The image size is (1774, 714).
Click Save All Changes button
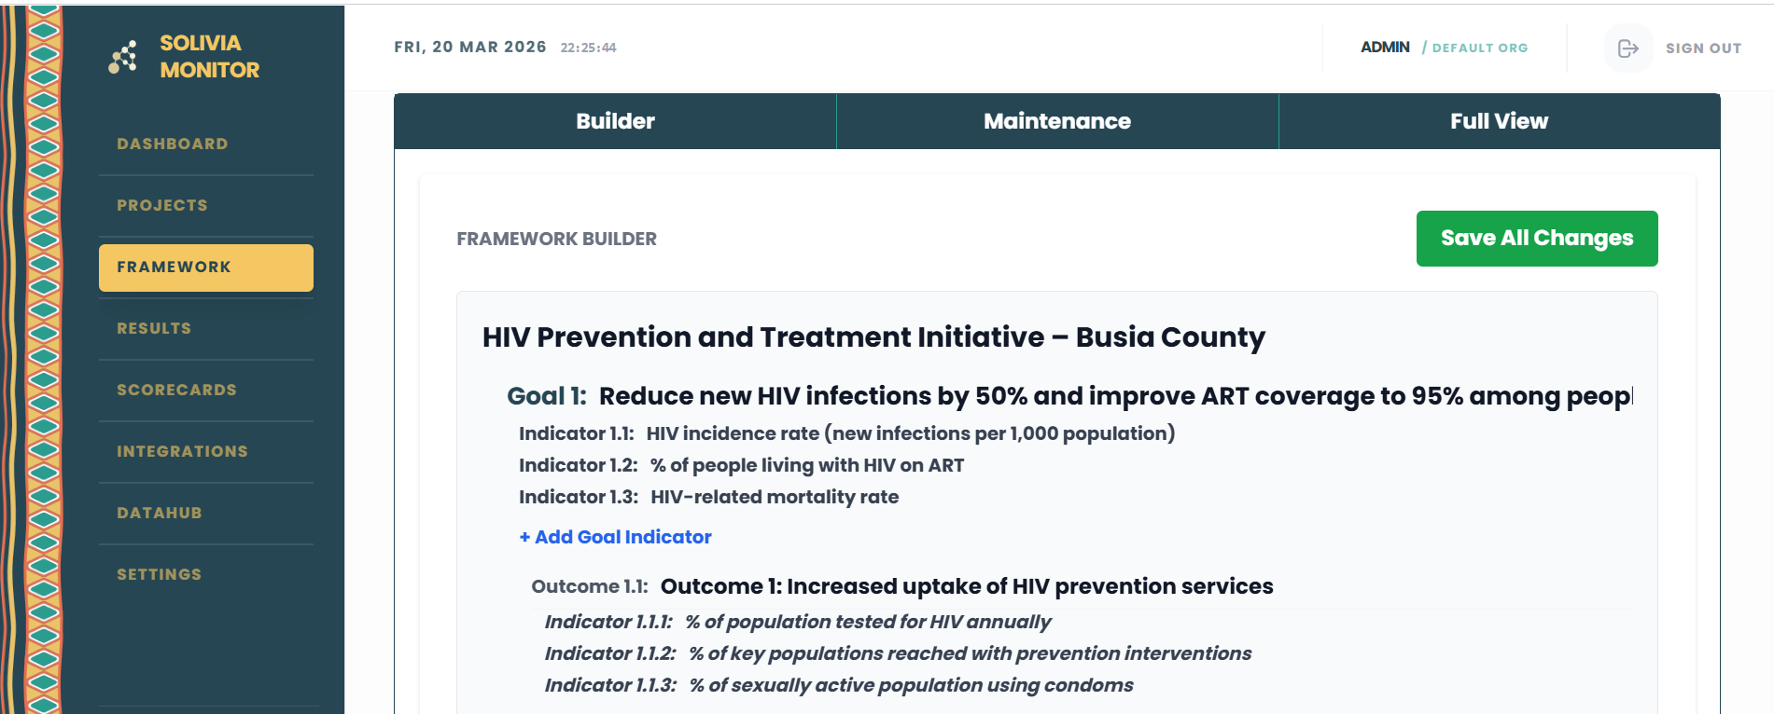point(1537,239)
